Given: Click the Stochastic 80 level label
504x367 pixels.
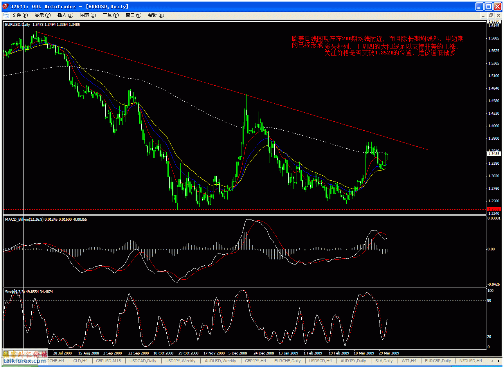Looking at the screenshot, I should (x=489, y=300).
